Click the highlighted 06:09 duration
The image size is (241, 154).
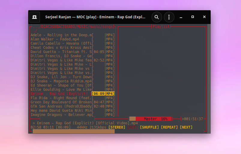tap(99, 94)
